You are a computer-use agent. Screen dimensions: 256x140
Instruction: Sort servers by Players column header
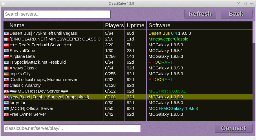(114, 25)
